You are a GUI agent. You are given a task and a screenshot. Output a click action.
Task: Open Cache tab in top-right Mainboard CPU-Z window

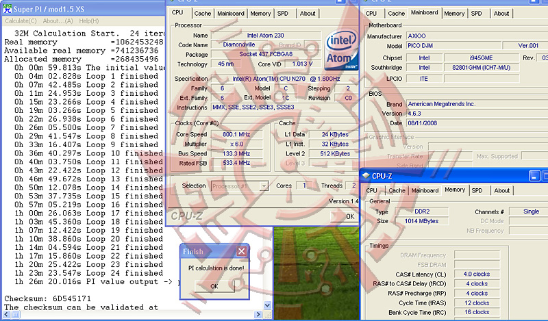click(397, 14)
